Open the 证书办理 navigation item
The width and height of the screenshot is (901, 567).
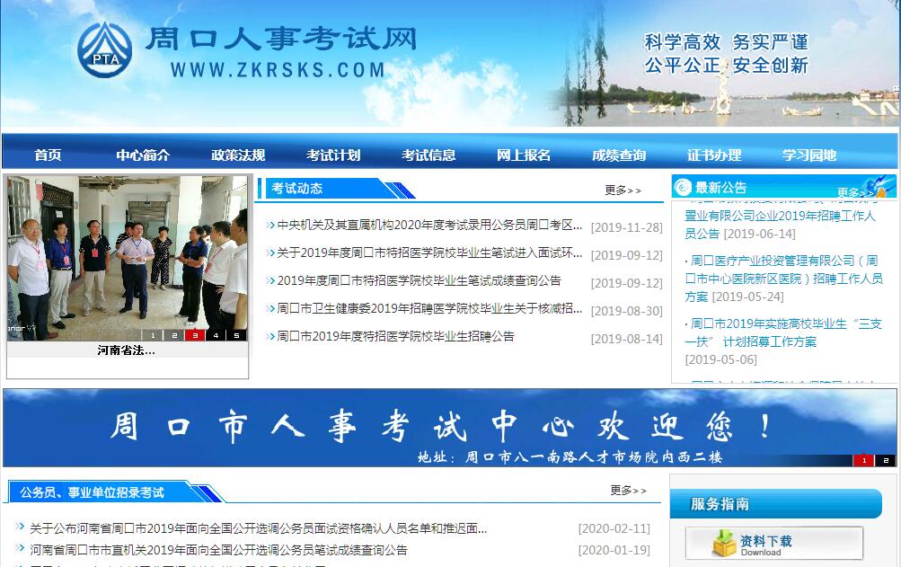coord(714,155)
